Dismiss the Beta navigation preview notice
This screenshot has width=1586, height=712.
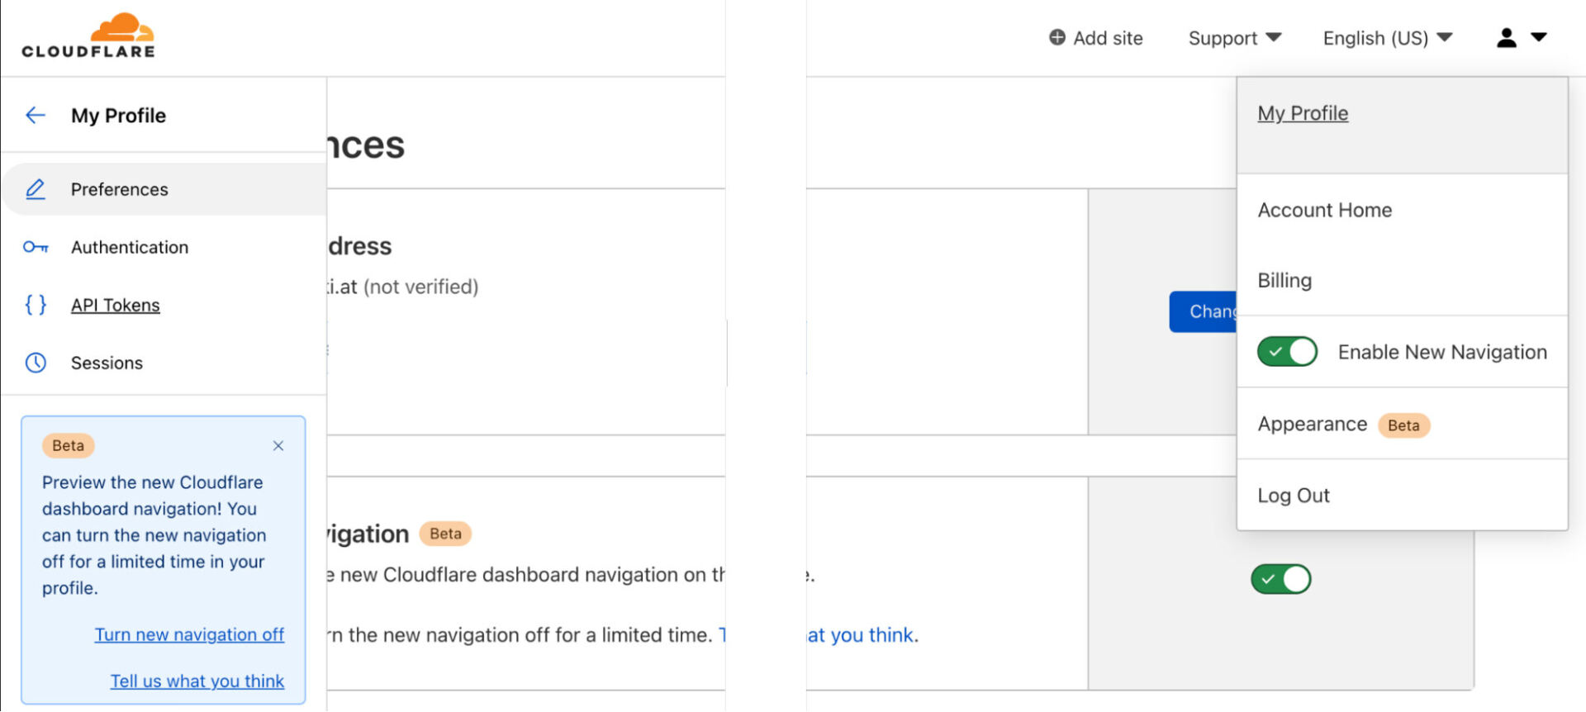tap(278, 446)
